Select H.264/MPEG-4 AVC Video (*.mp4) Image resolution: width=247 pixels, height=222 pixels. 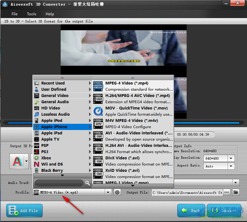pyautogui.click(x=133, y=99)
